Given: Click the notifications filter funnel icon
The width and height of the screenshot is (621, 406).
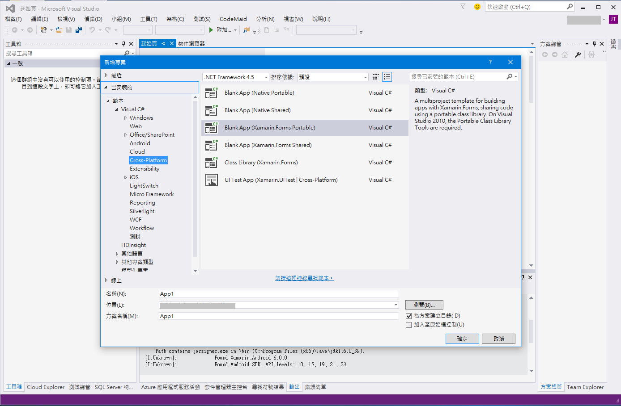Looking at the screenshot, I should (x=463, y=7).
